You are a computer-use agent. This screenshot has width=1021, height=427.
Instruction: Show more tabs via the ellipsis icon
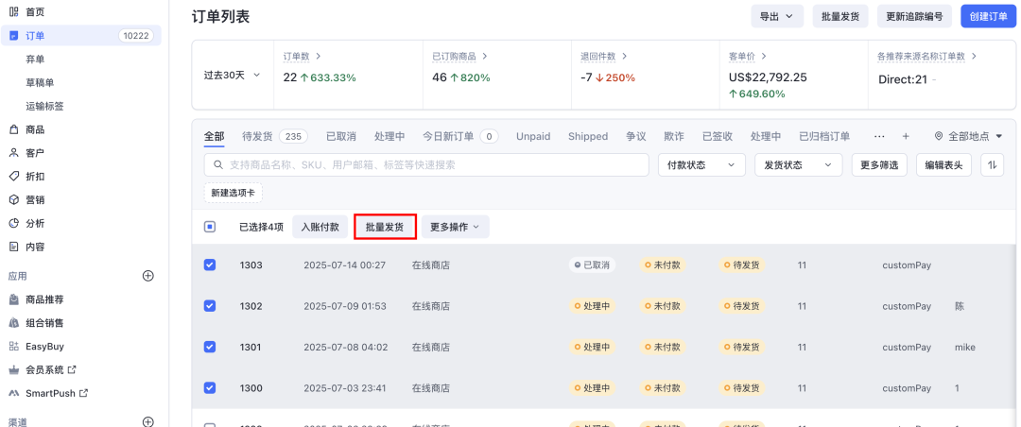[x=879, y=136]
